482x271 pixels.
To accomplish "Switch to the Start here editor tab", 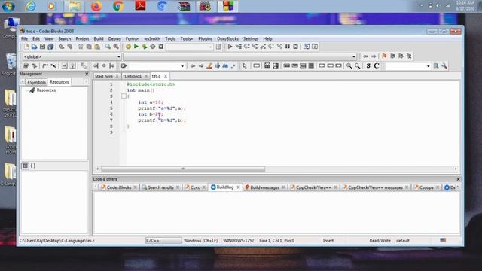I will (x=104, y=76).
